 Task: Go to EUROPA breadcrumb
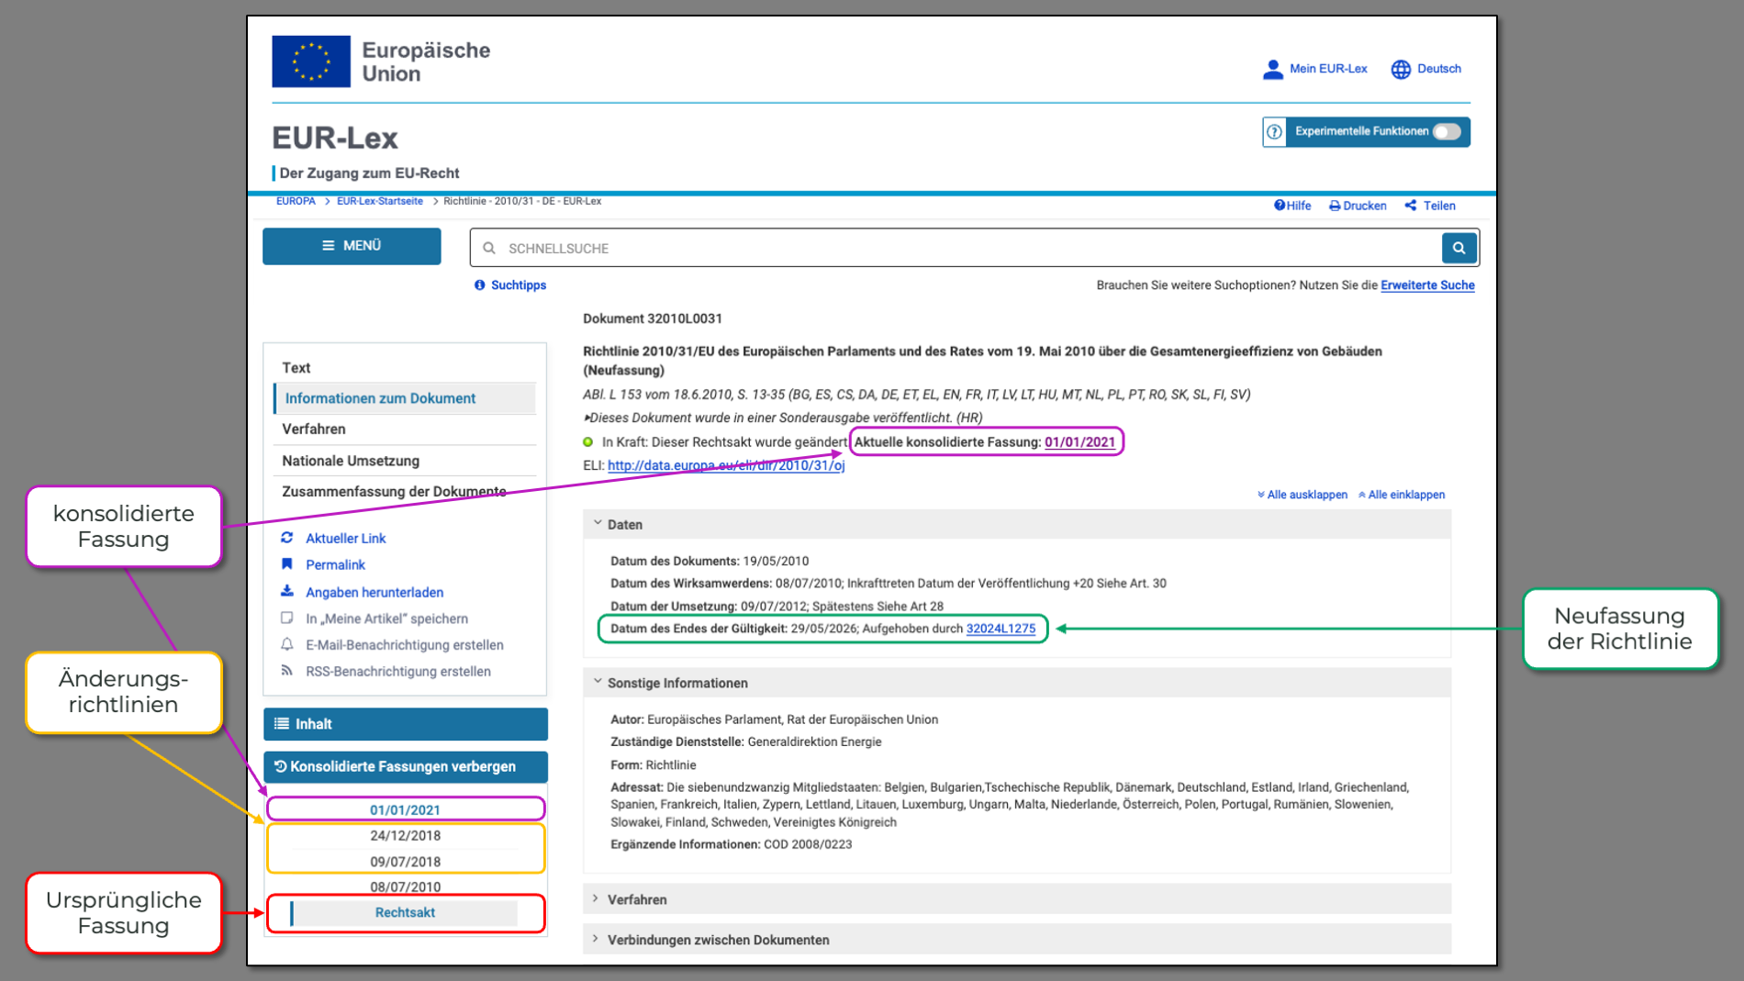296,201
